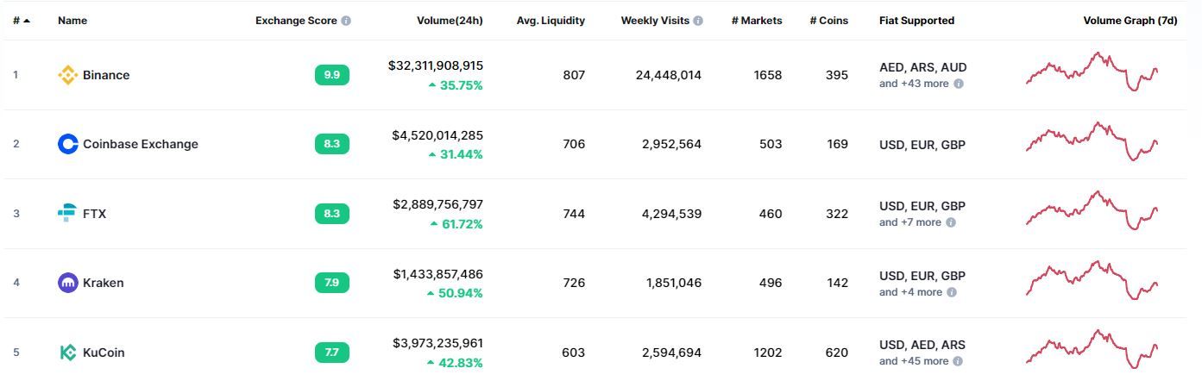Click KuCoin markets count 1202
This screenshot has width=1202, height=387.
(768, 353)
